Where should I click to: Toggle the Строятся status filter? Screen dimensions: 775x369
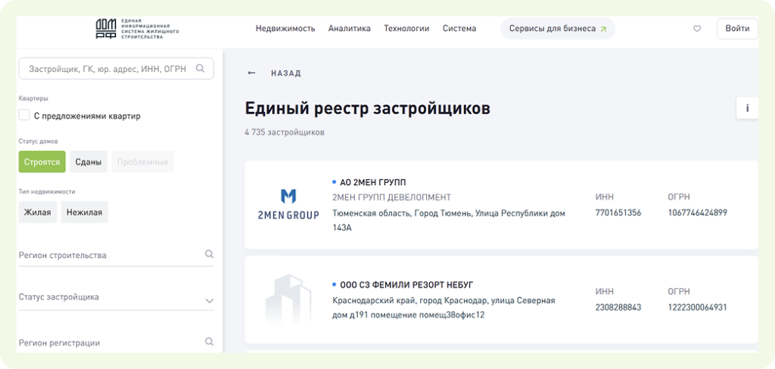point(42,162)
